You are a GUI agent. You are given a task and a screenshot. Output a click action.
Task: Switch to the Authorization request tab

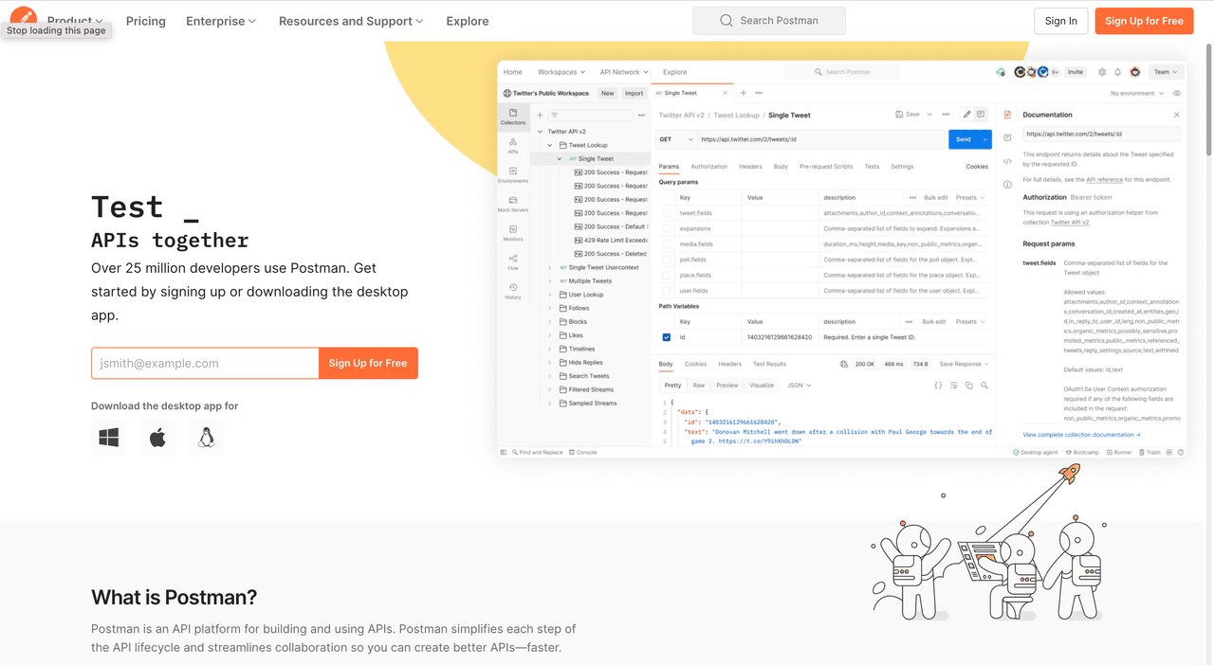click(x=709, y=166)
